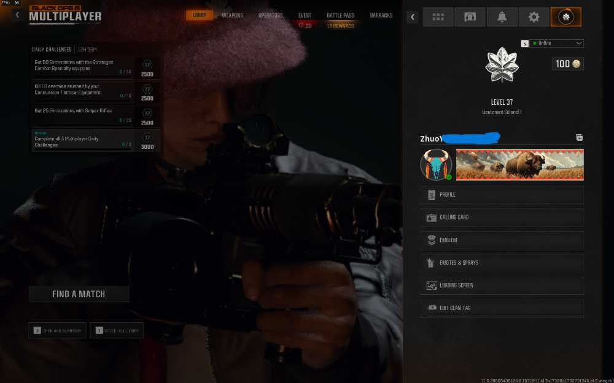614x383 pixels.
Task: Click the Daily Challenges header
Action: click(x=52, y=50)
